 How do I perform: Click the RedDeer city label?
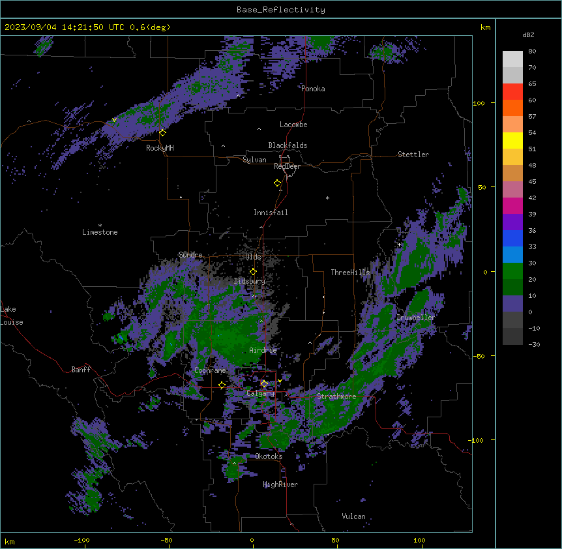tap(287, 166)
